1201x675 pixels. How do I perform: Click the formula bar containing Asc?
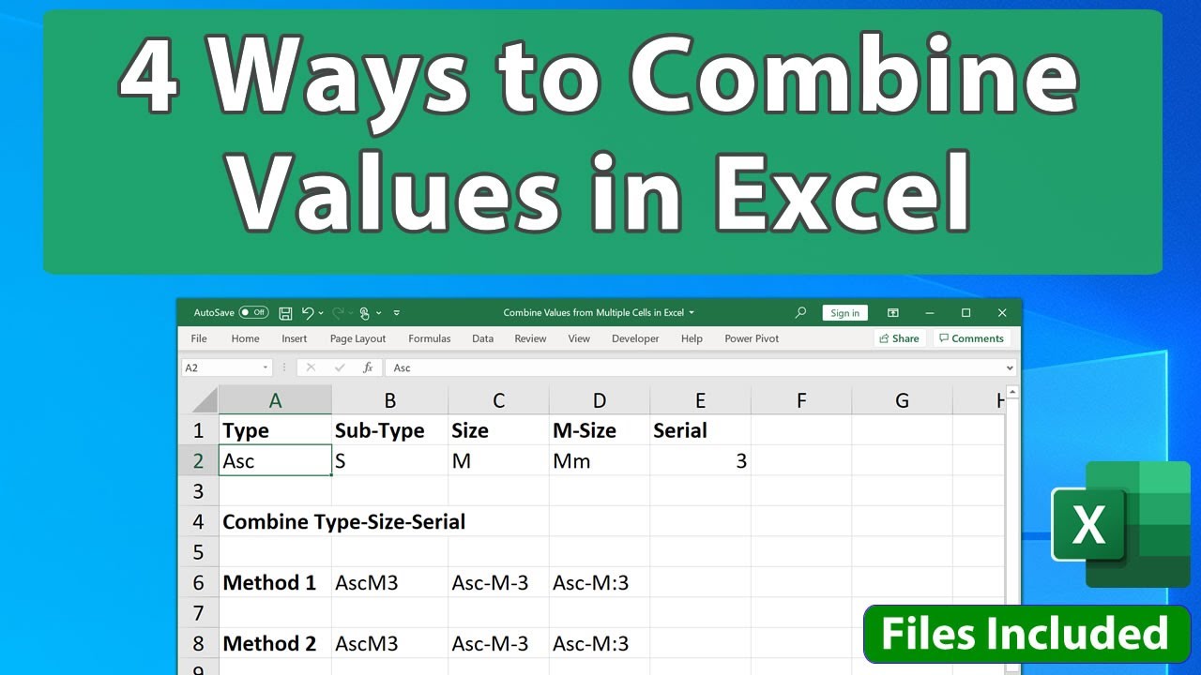tap(694, 367)
